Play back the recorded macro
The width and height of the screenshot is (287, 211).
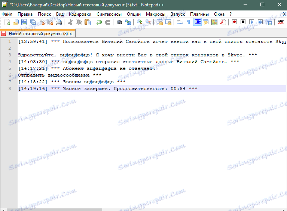pyautogui.click(x=252, y=22)
